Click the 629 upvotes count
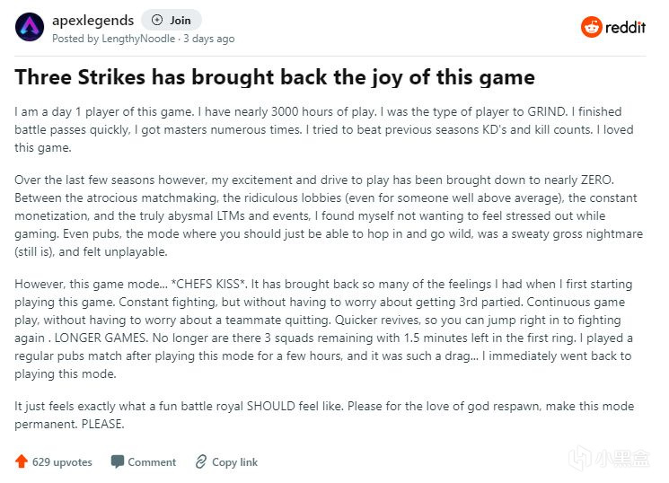Viewport: 669px width, 483px height. (x=62, y=461)
